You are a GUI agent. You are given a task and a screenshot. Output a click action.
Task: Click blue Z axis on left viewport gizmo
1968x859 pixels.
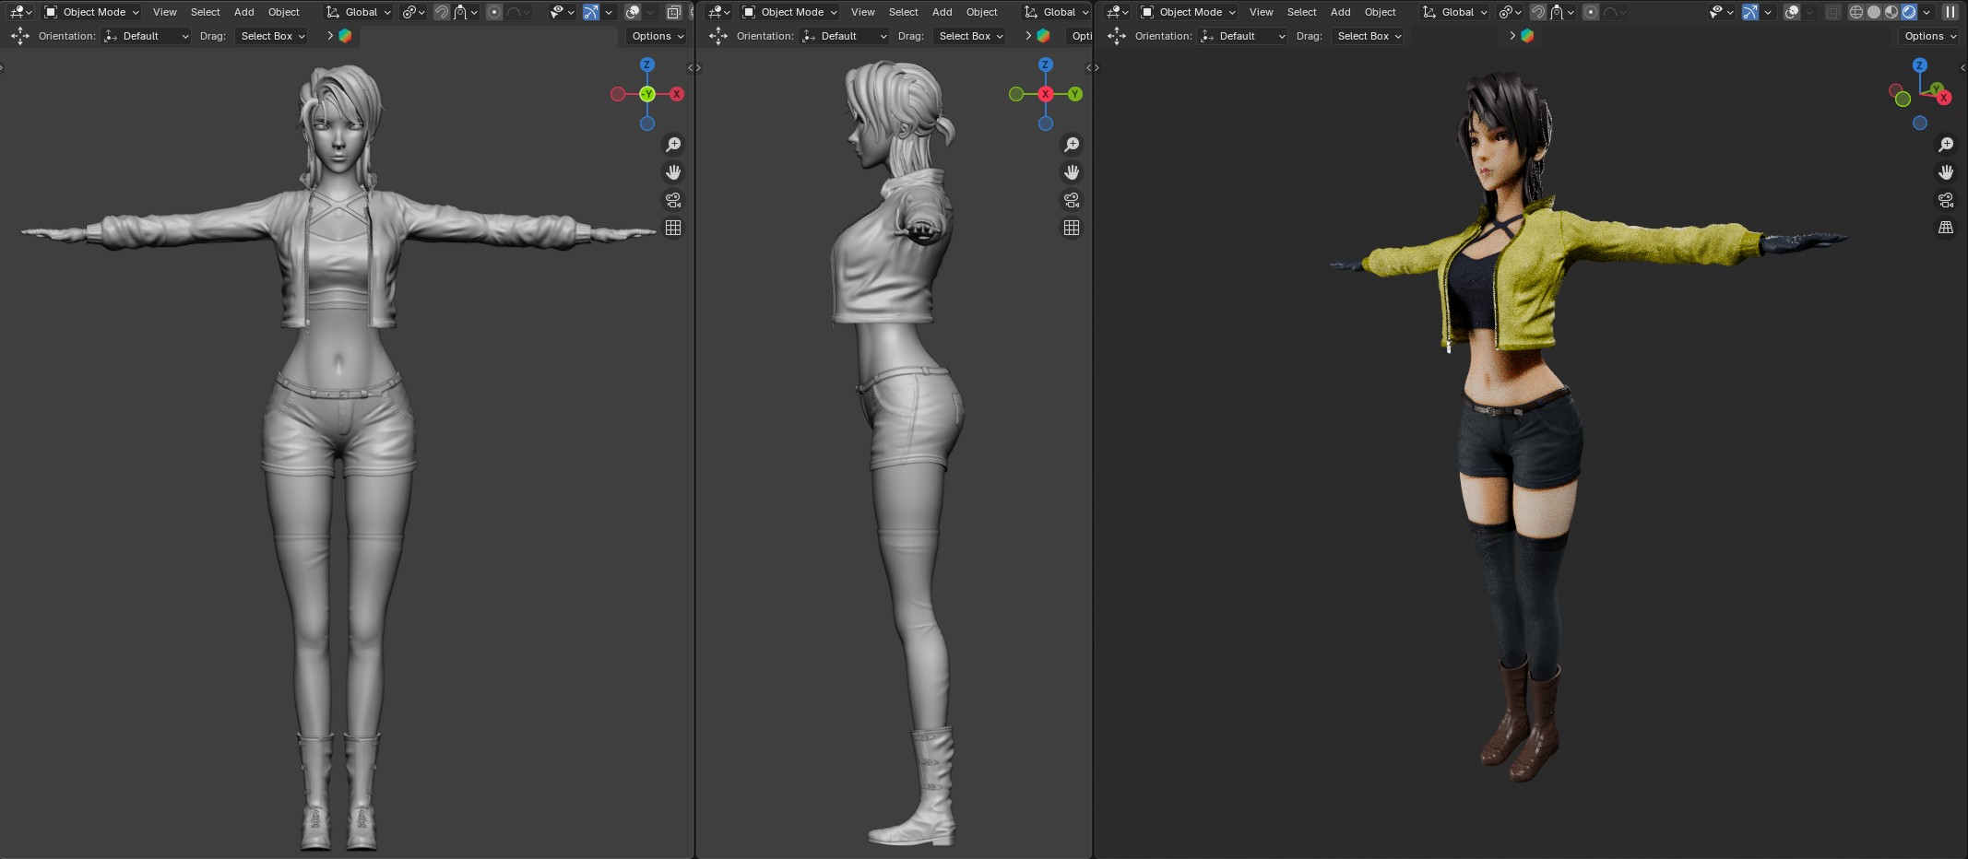(647, 65)
